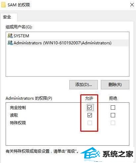The width and height of the screenshot is (136, 163).
Task: Click empty area of user list box
Action: pos(67,61)
